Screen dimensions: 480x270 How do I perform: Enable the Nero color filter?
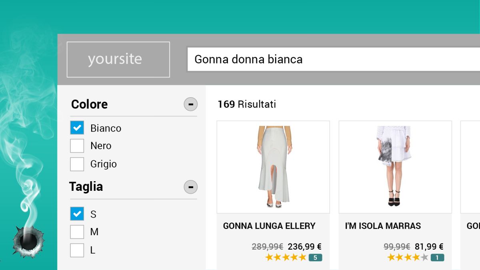click(77, 146)
